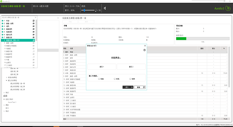Click the green check mark on popup row 7
233x127 pixels.
point(3,37)
